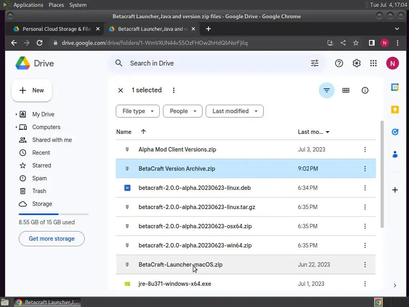Reload the page in Chrome
The width and height of the screenshot is (409, 307).
point(40,43)
